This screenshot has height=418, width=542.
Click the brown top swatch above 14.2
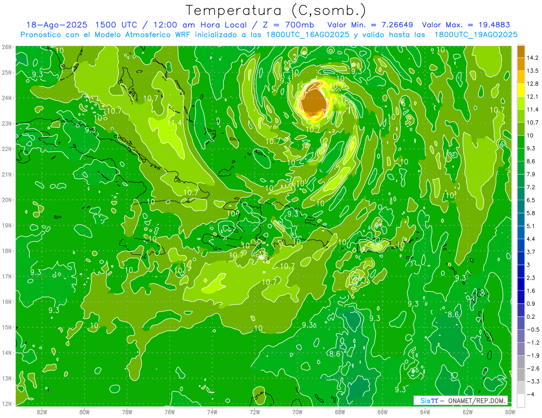coord(521,51)
